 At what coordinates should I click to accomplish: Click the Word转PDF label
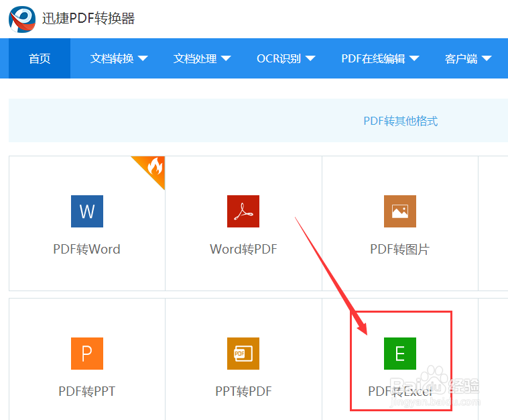pos(244,249)
